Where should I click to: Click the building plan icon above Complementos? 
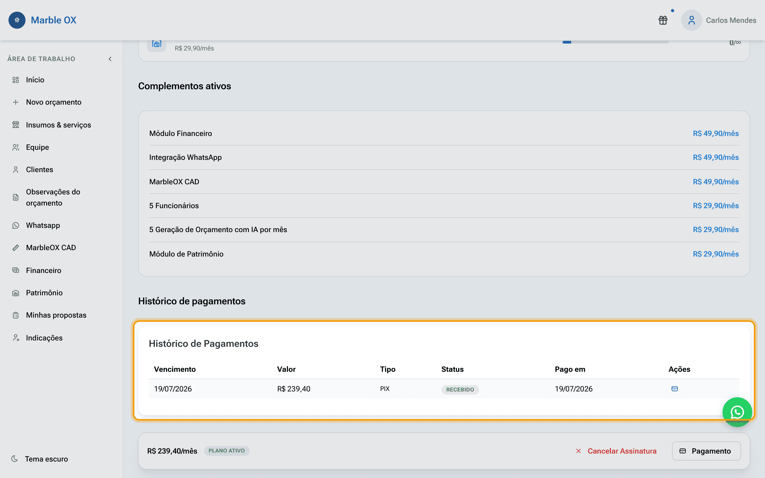click(157, 44)
